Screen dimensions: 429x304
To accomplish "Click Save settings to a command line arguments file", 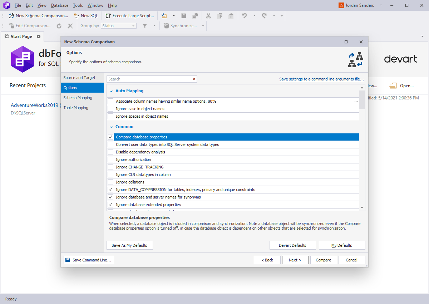I will (x=321, y=79).
